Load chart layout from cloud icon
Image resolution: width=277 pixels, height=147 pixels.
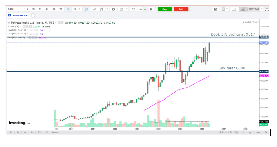tap(234, 9)
